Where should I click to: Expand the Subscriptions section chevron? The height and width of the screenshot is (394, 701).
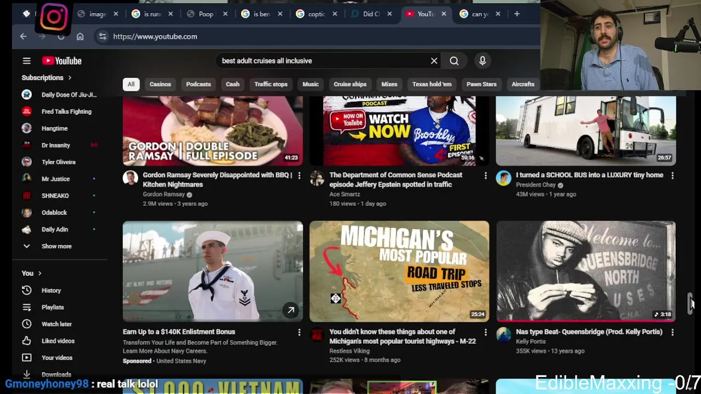(70, 78)
